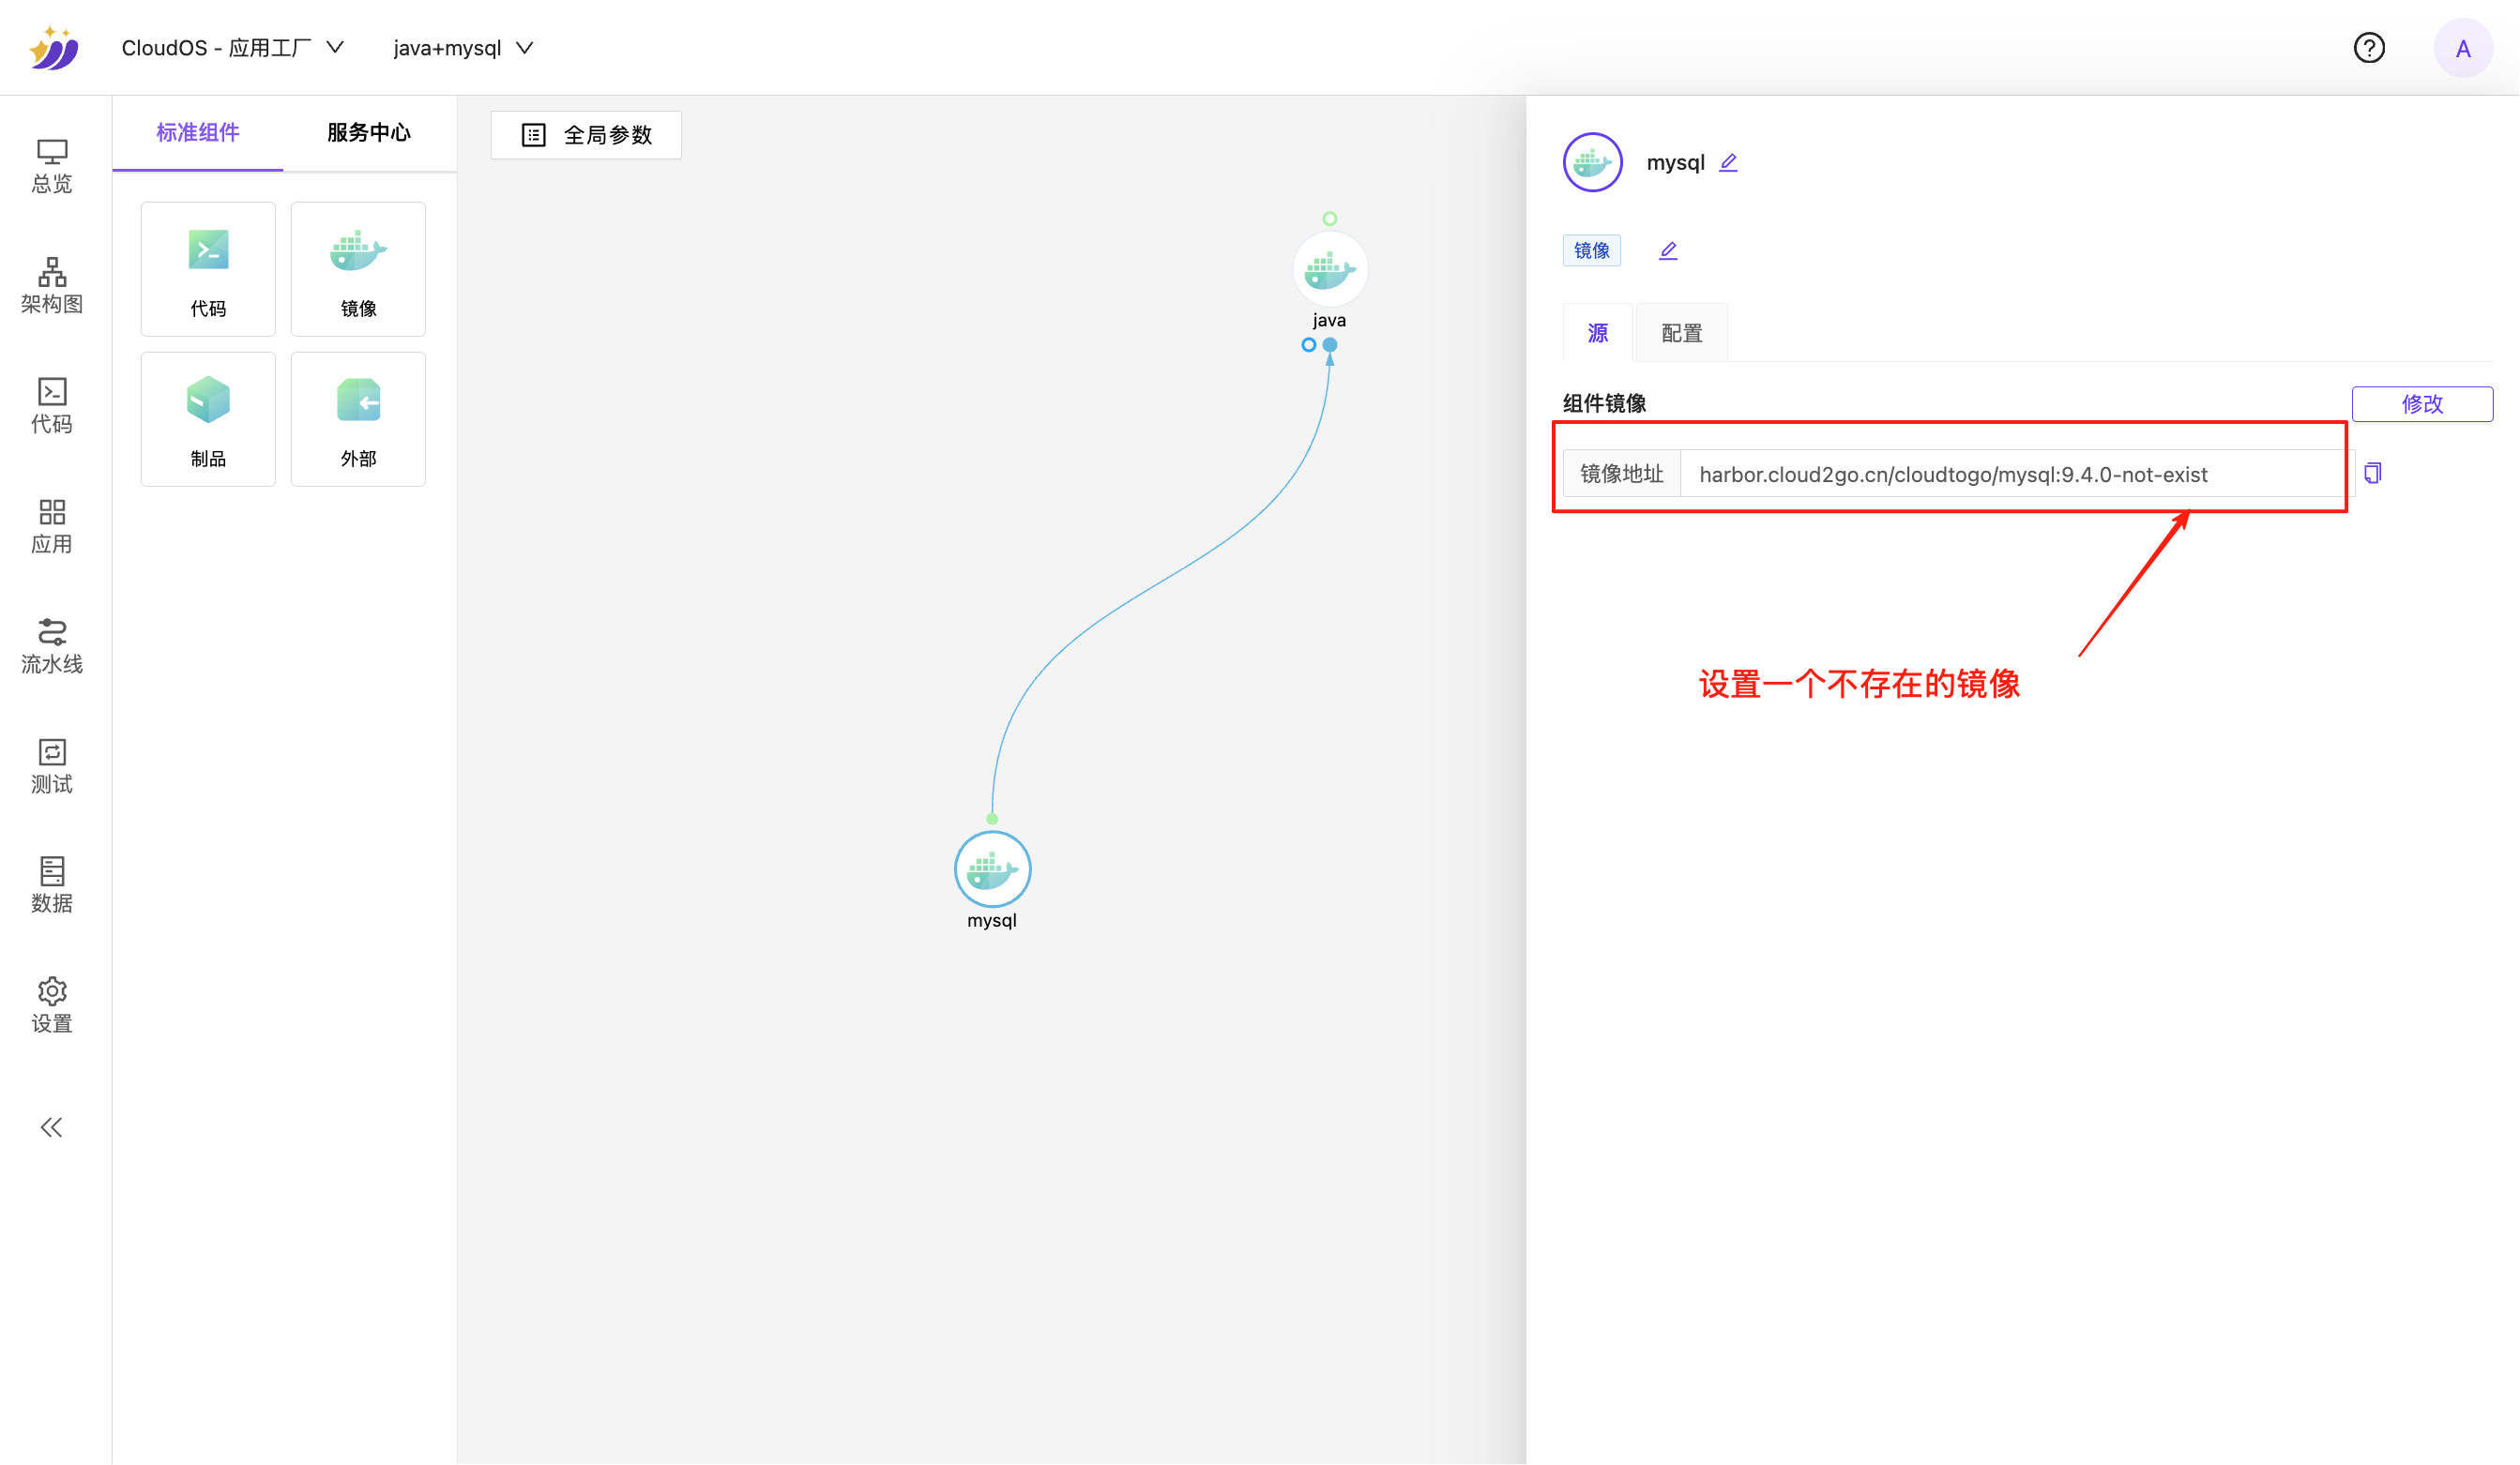Select the 制品 component card

tap(208, 419)
